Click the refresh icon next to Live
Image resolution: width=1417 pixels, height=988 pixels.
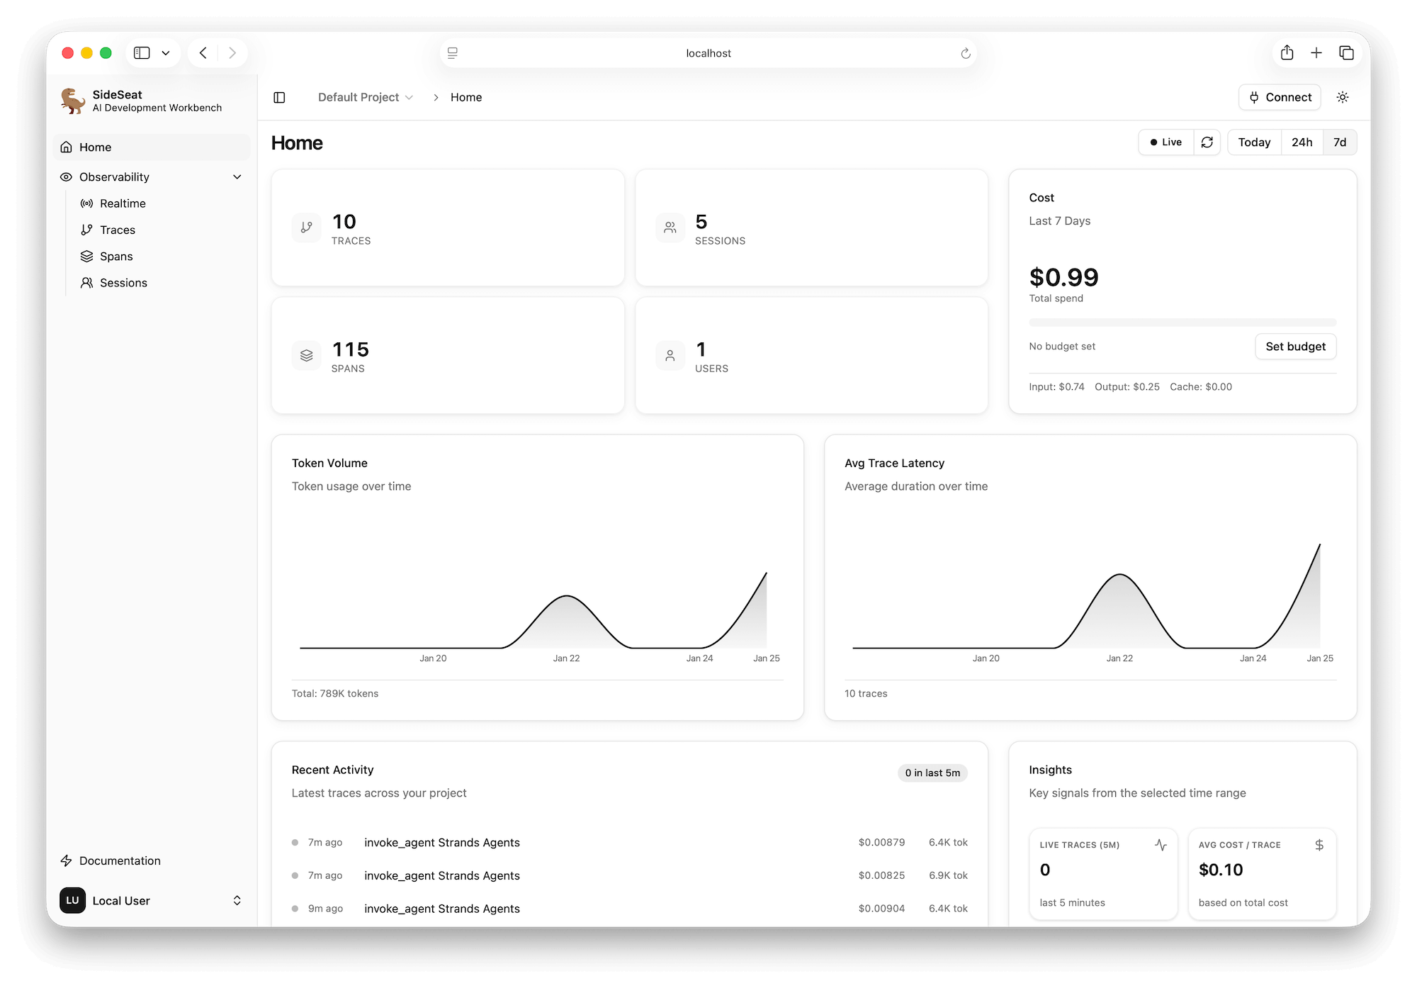pos(1207,142)
